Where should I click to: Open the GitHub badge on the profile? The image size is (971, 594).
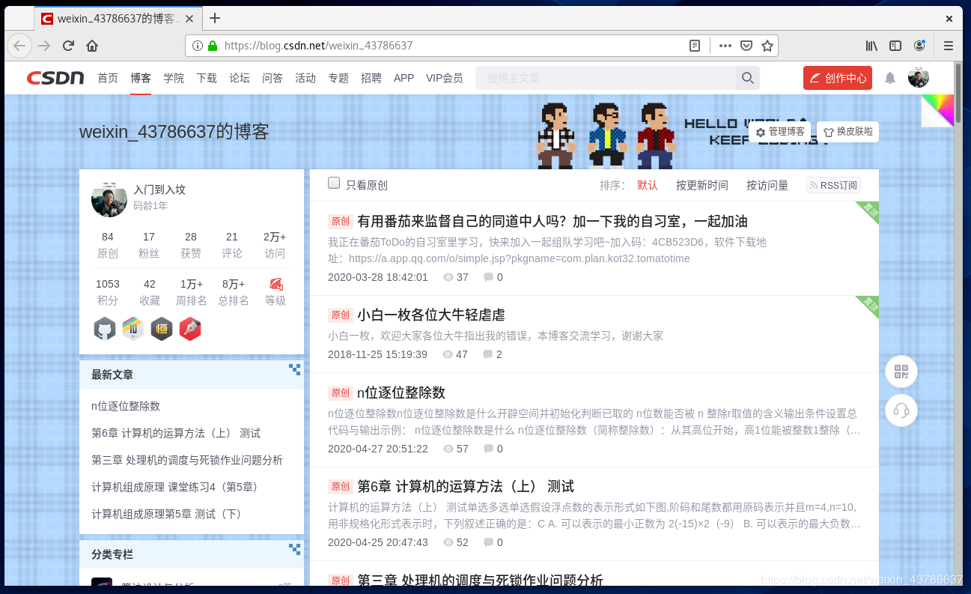coord(104,328)
